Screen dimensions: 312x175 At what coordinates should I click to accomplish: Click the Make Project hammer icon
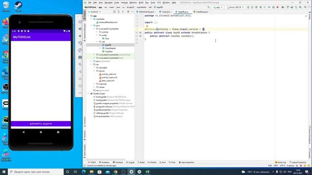tap(209, 7)
